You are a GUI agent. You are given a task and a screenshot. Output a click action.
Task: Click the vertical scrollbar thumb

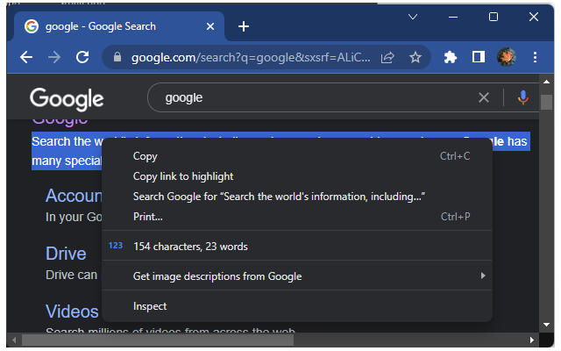click(x=546, y=102)
